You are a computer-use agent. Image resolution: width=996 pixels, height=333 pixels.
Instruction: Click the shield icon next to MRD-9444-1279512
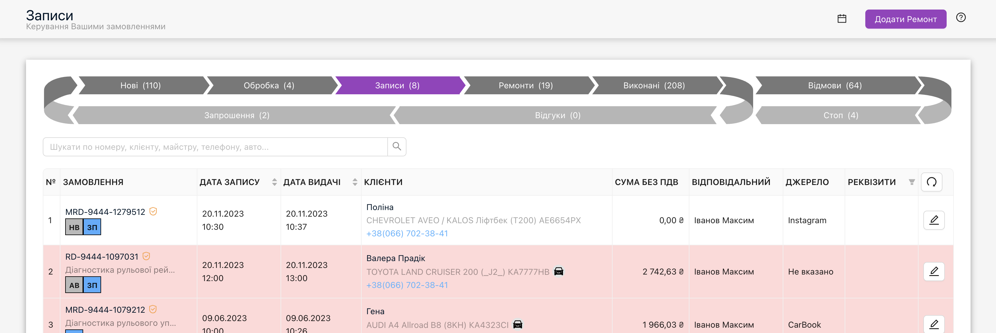153,212
